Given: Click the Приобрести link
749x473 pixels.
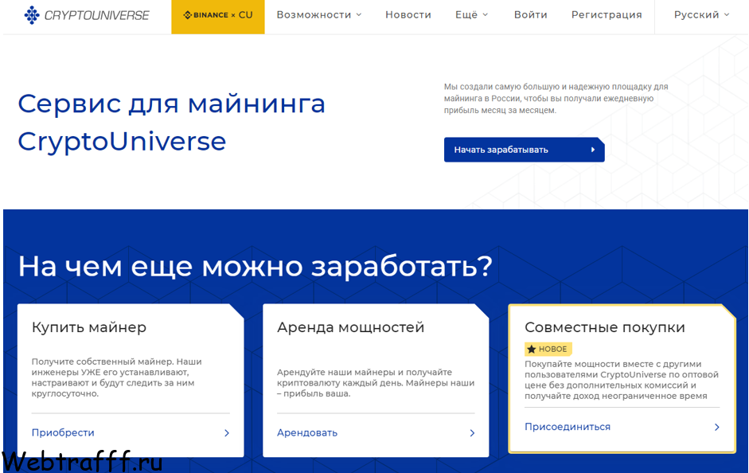Looking at the screenshot, I should pyautogui.click(x=63, y=432).
